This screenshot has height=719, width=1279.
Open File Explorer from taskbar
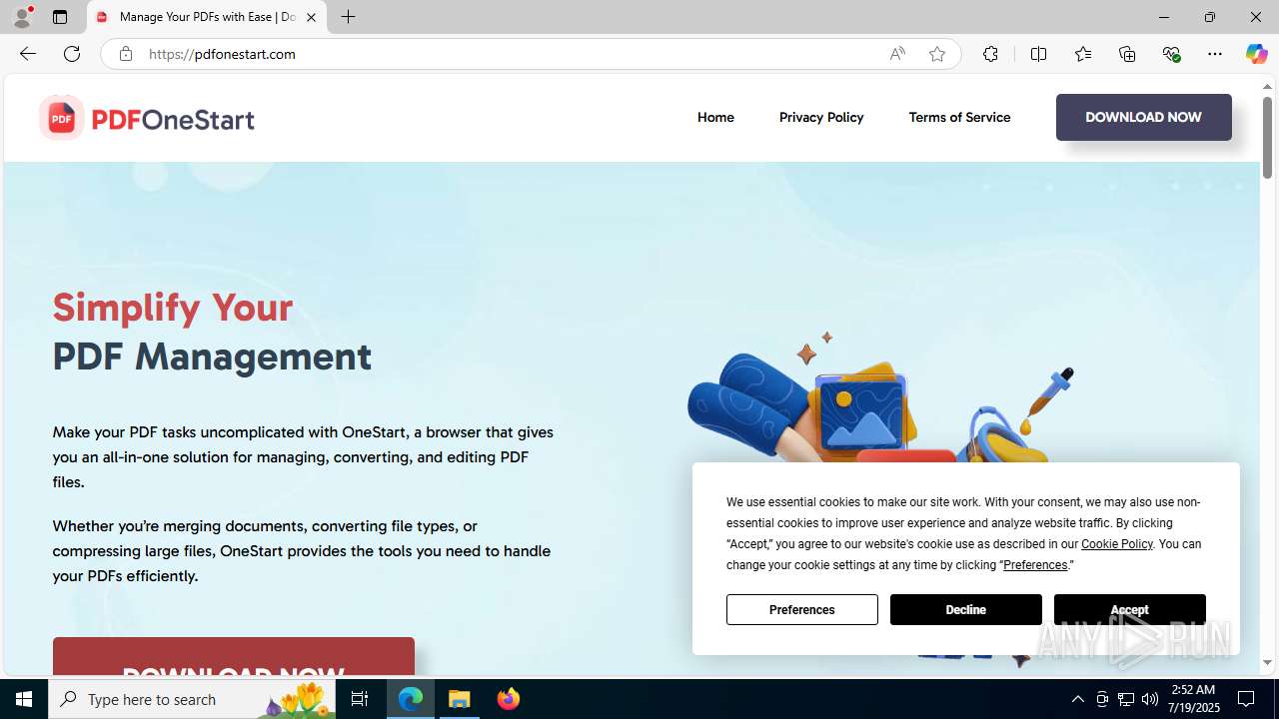pyautogui.click(x=460, y=699)
